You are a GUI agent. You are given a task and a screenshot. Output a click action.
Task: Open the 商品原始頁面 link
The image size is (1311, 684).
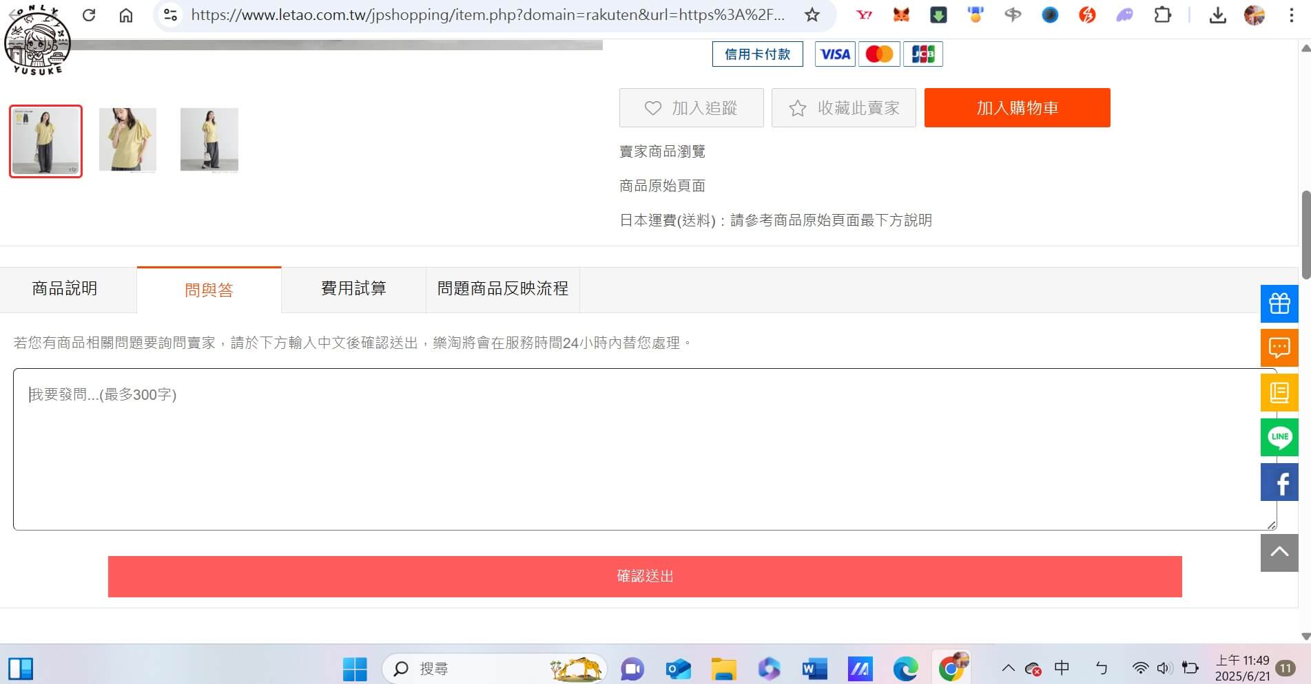[x=662, y=186]
